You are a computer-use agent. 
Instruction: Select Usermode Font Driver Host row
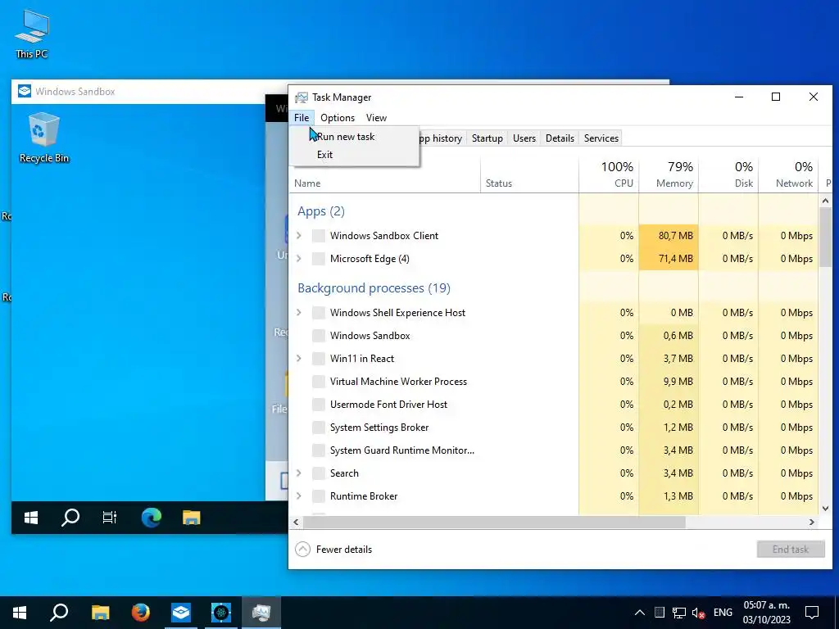point(554,405)
